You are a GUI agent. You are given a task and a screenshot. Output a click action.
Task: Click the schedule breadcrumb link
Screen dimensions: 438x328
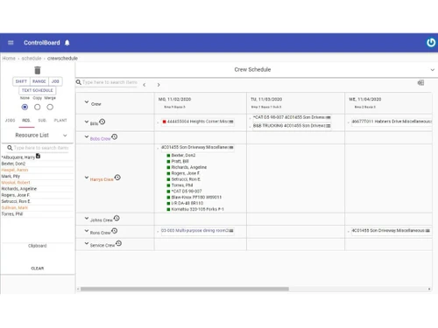32,59
